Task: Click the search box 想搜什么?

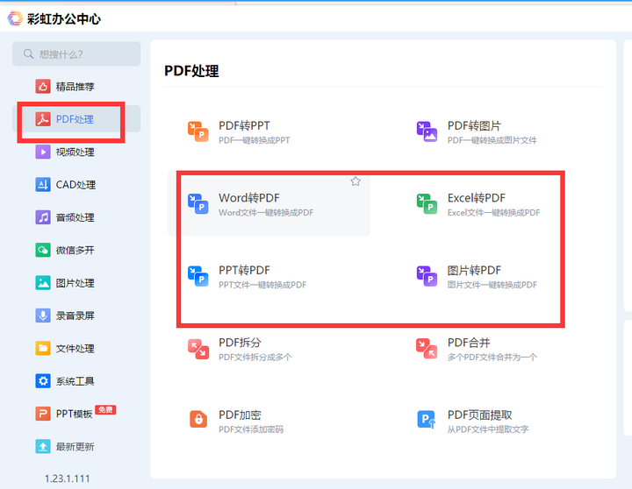Action: (76, 54)
